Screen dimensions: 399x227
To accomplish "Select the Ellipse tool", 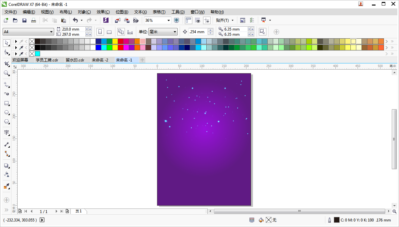I will tap(6, 113).
